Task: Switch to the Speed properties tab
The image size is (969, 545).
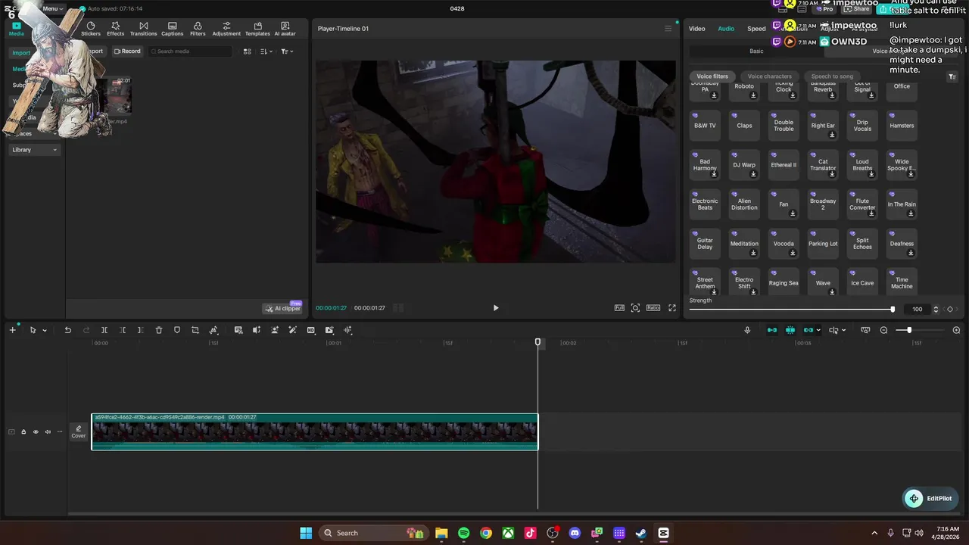Action: click(756, 29)
